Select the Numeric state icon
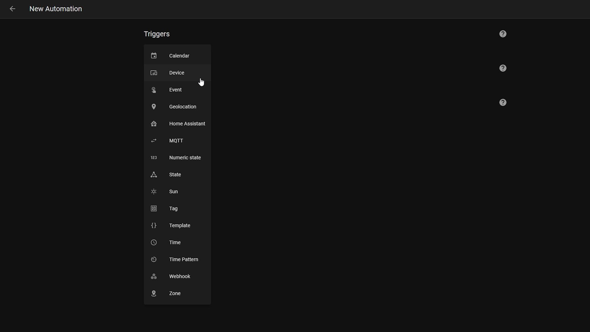Viewport: 590px width, 332px height. tap(154, 158)
